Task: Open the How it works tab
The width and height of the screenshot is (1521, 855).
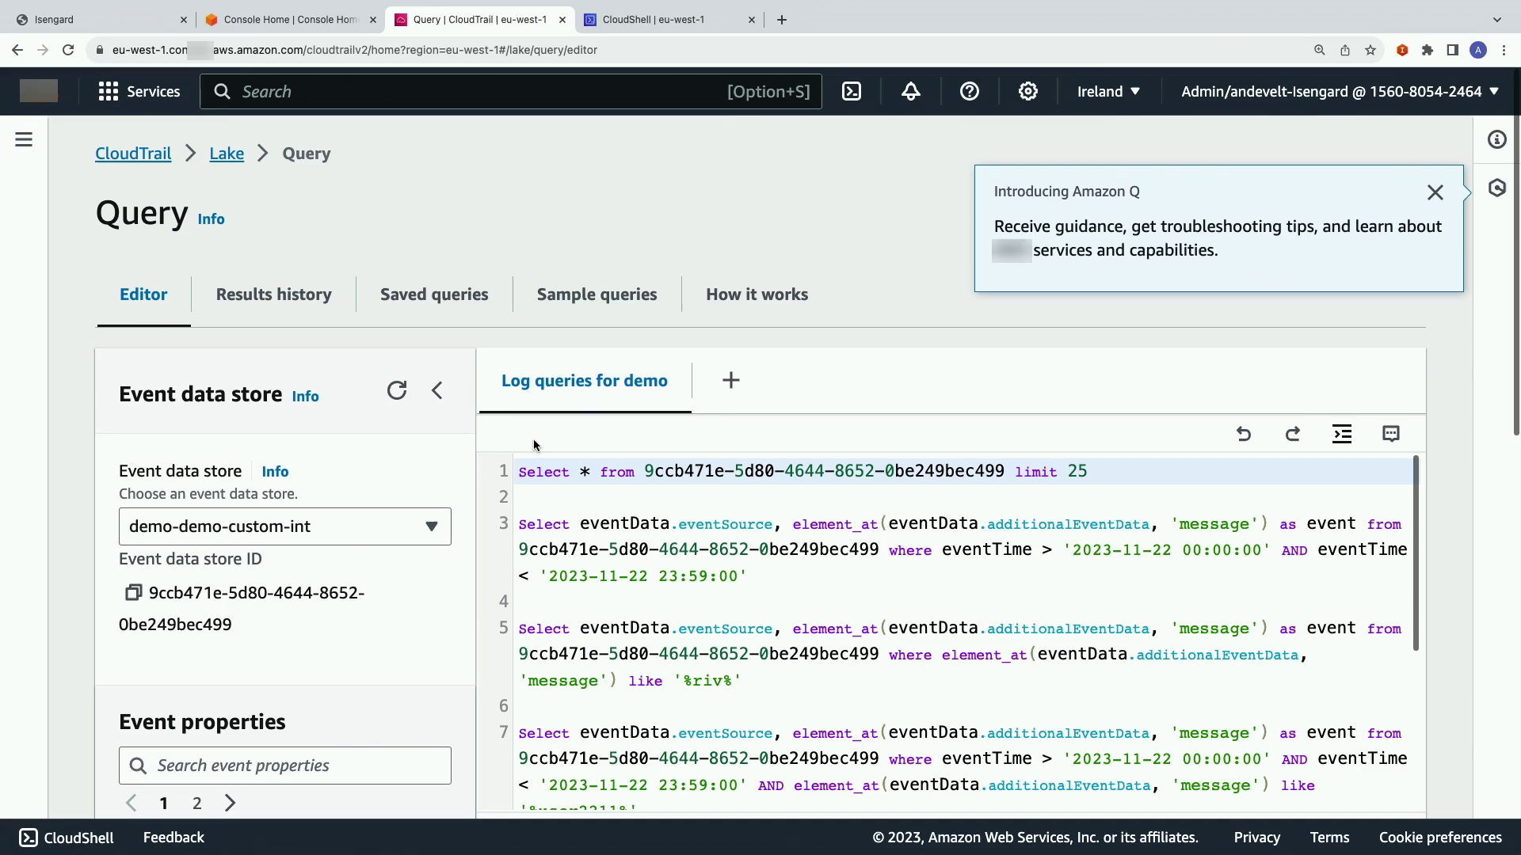Action: 757,294
